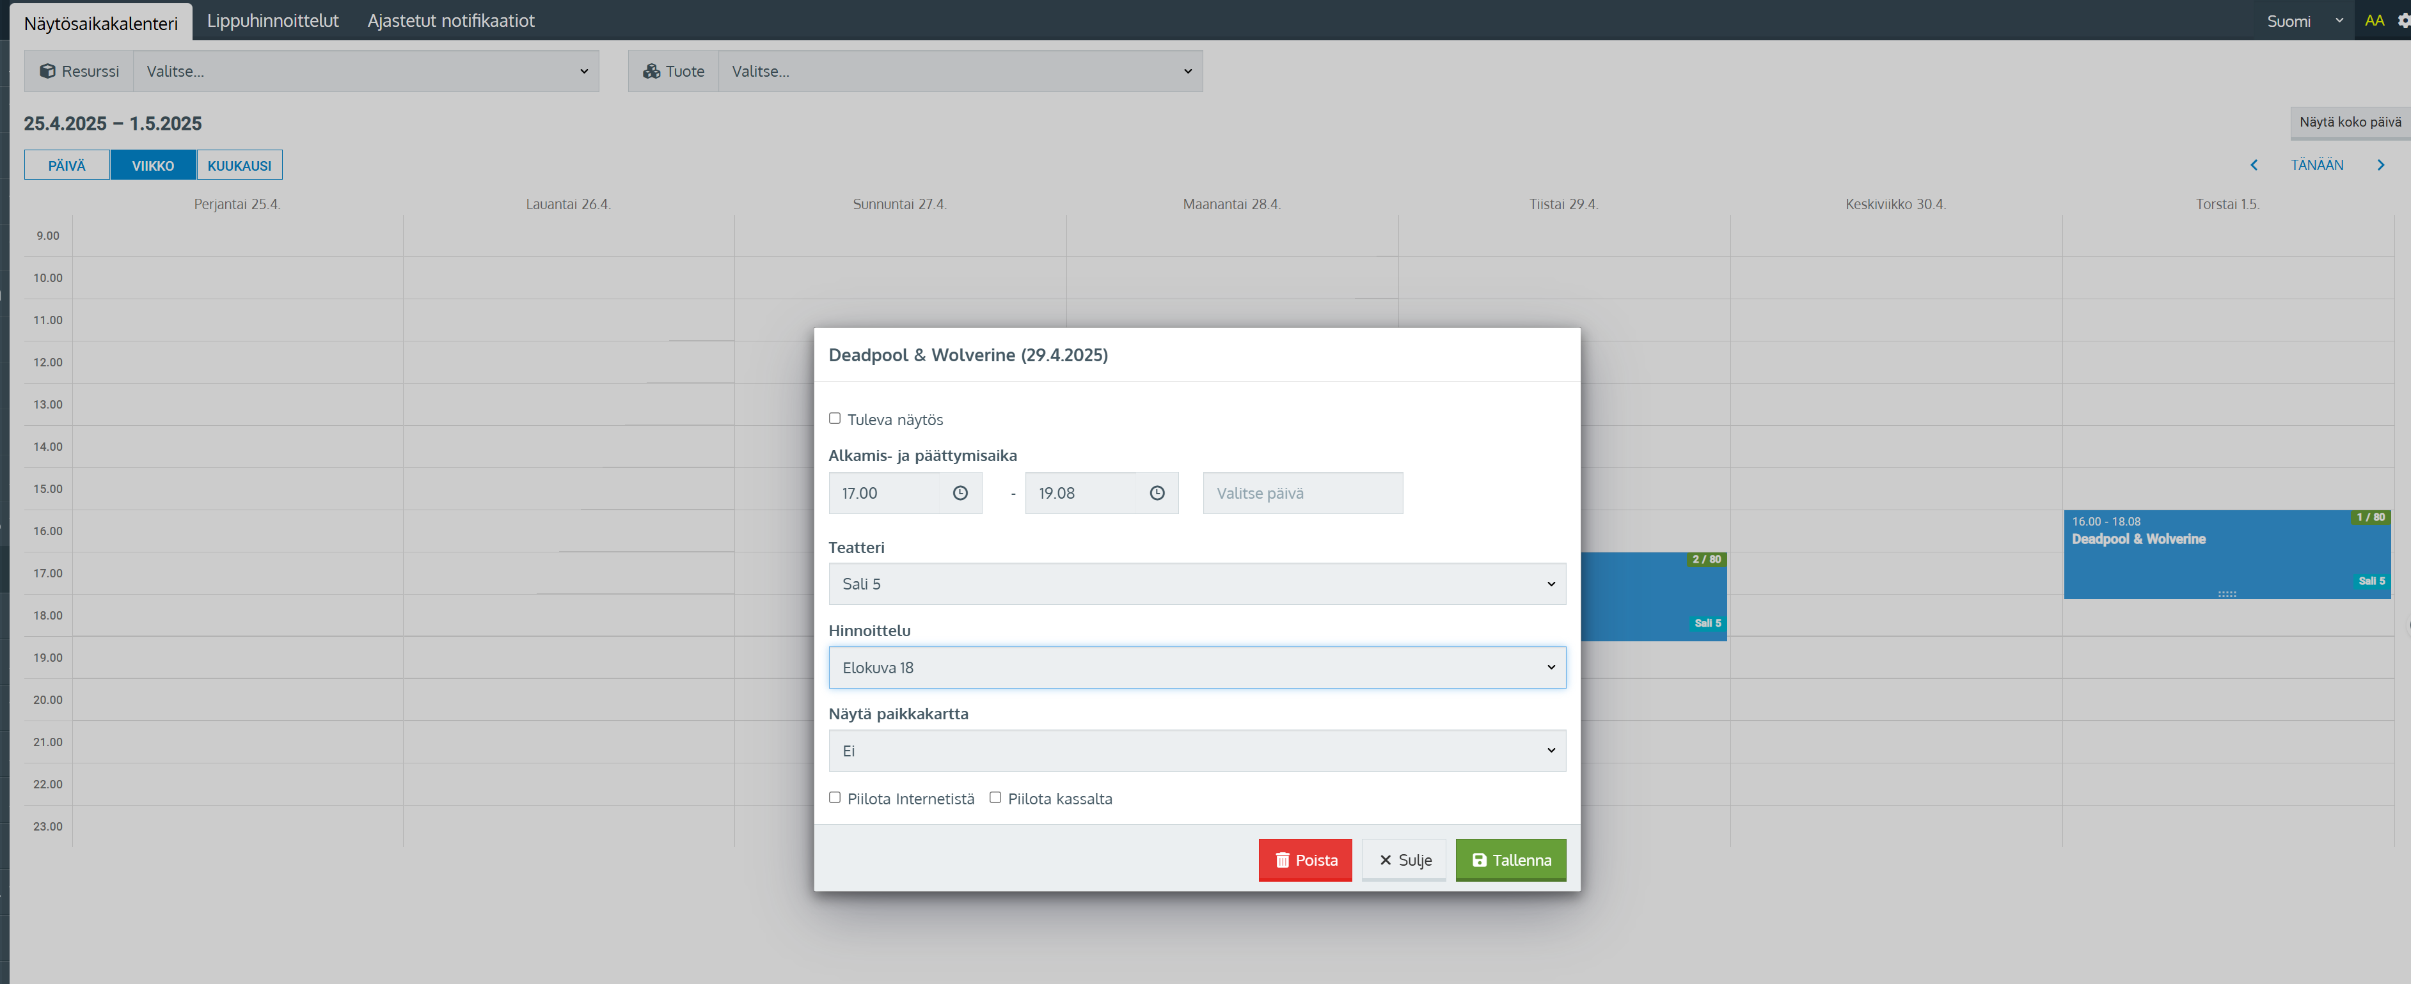
Task: Click the red Poista button
Action: (x=1305, y=859)
